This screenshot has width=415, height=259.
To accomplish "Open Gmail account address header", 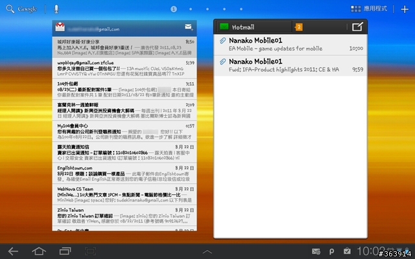I will point(93,29).
